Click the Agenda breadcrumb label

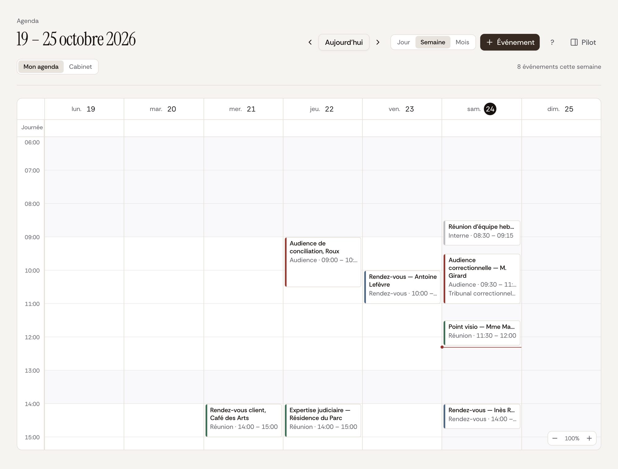28,21
